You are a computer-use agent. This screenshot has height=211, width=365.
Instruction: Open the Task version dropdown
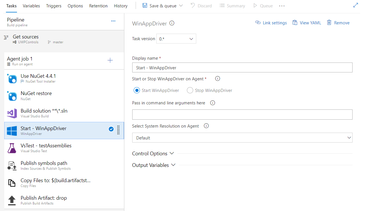pyautogui.click(x=176, y=39)
